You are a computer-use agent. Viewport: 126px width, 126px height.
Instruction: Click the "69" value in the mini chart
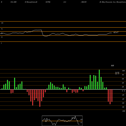(x=81, y=119)
